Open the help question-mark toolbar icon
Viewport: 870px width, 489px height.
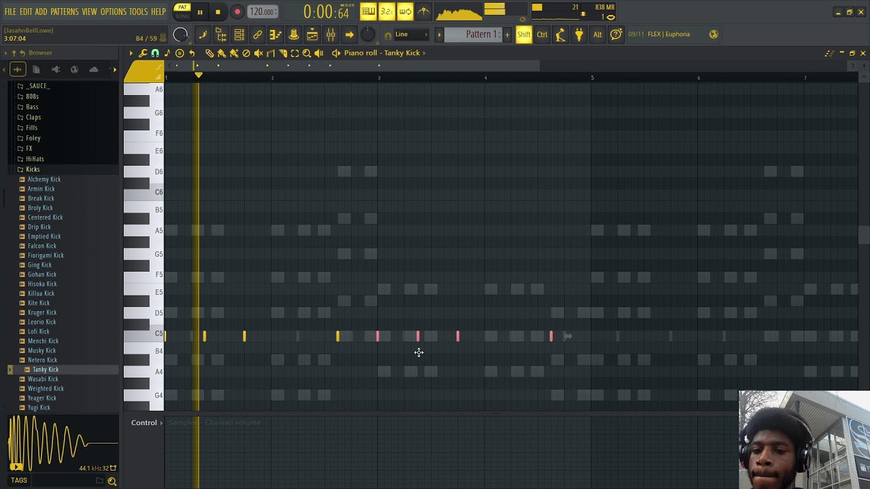(616, 35)
